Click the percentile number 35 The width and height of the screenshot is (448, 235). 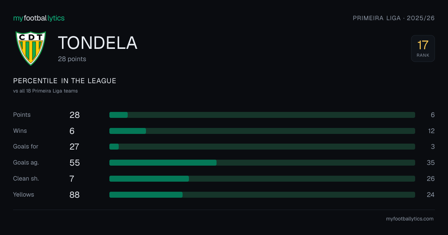[x=430, y=163]
